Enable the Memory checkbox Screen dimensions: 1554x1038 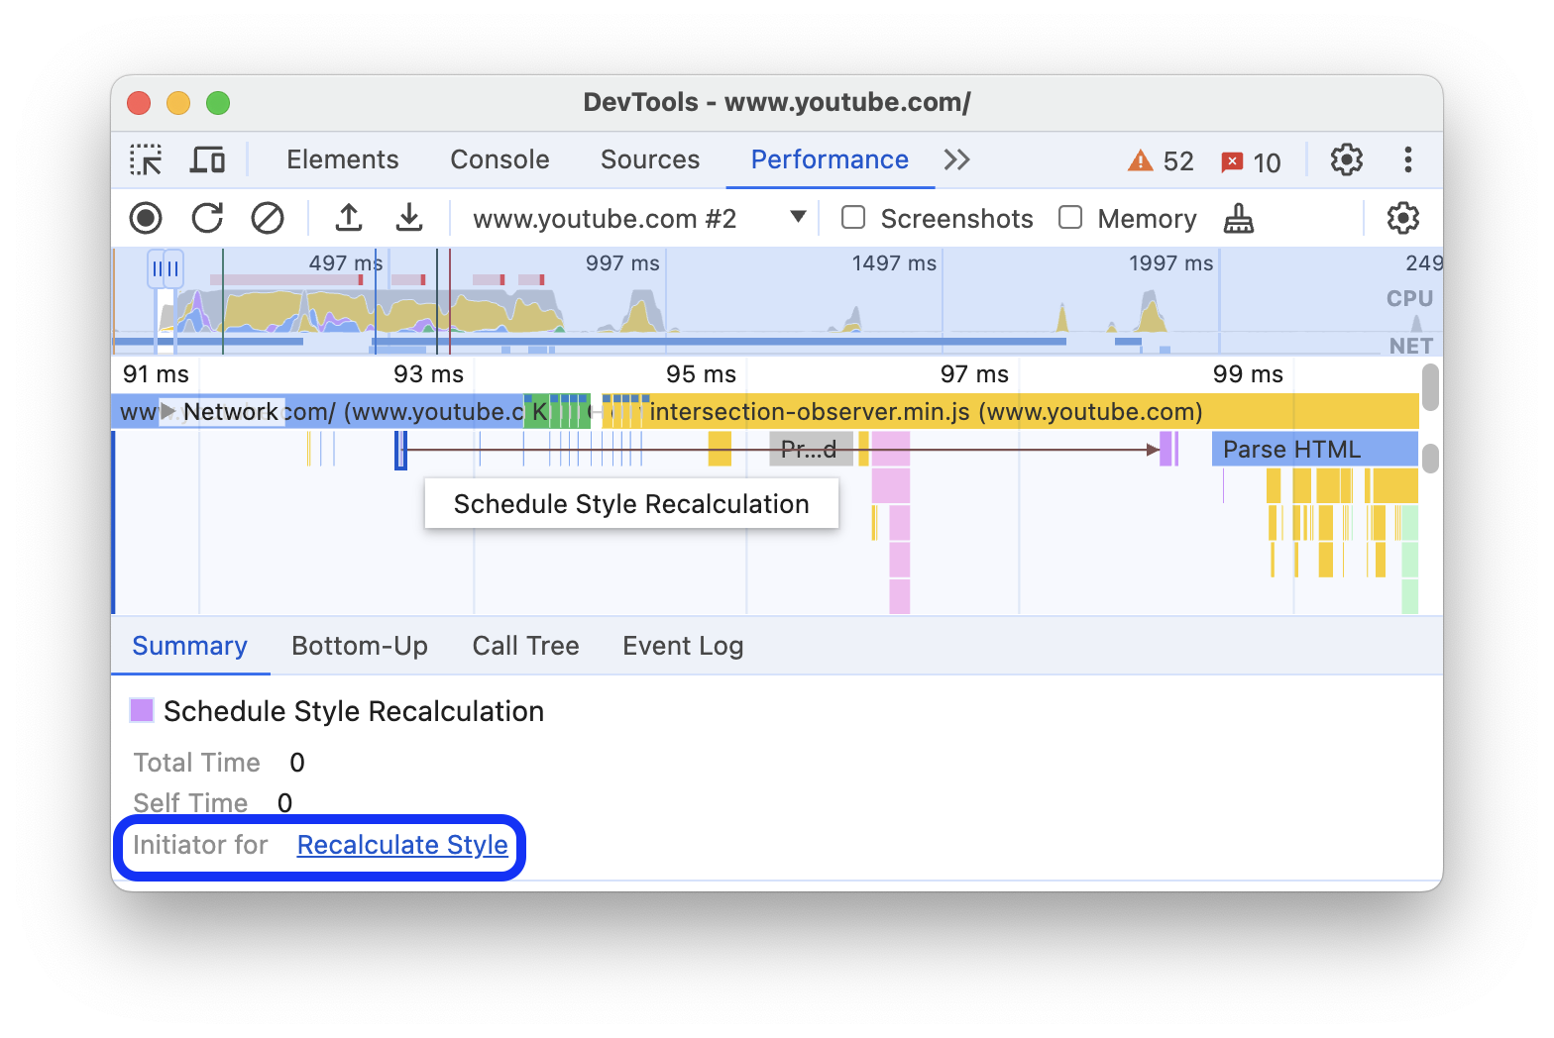pyautogui.click(x=1070, y=218)
